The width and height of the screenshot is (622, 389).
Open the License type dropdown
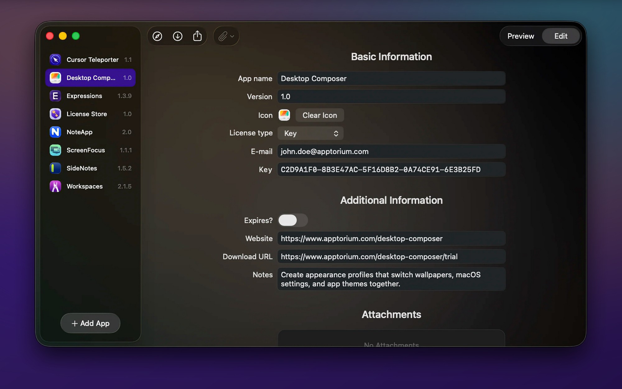click(x=310, y=133)
